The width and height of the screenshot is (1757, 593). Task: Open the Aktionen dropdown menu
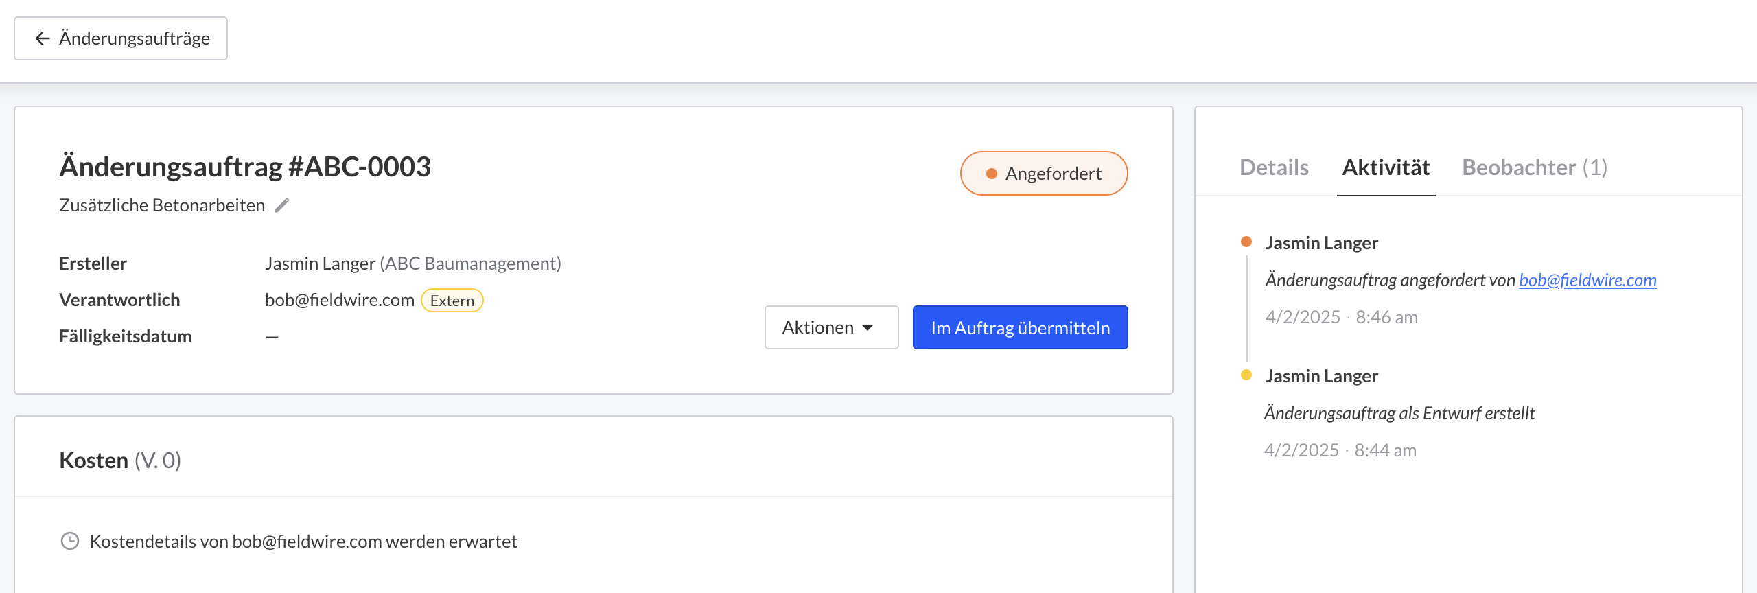[831, 327]
